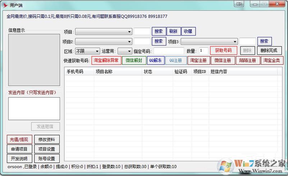This screenshot has height=176, width=288.
Task: Click the 积分:0 status bar entry
Action: pyautogui.click(x=77, y=167)
